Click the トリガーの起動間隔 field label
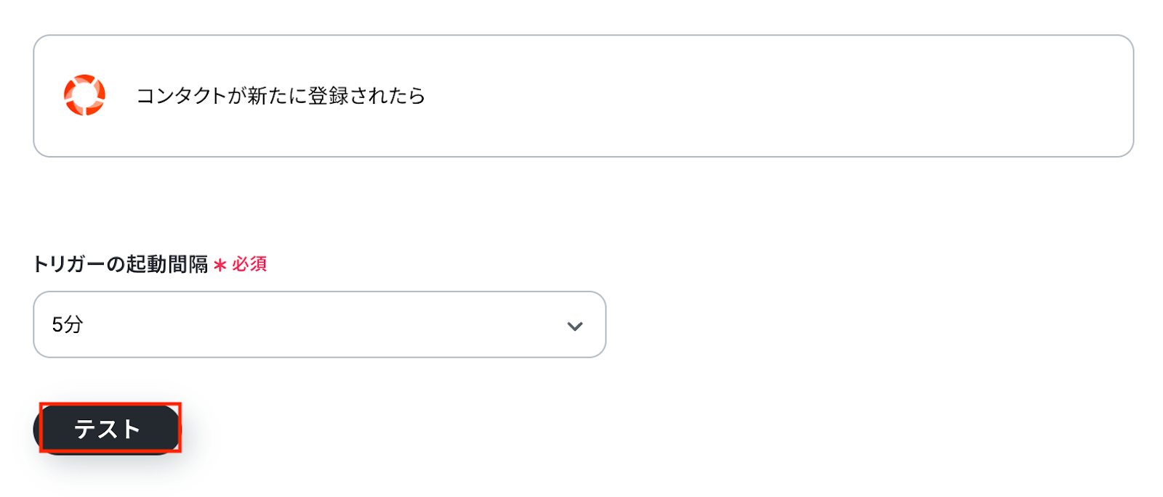The image size is (1163, 497). [x=120, y=264]
